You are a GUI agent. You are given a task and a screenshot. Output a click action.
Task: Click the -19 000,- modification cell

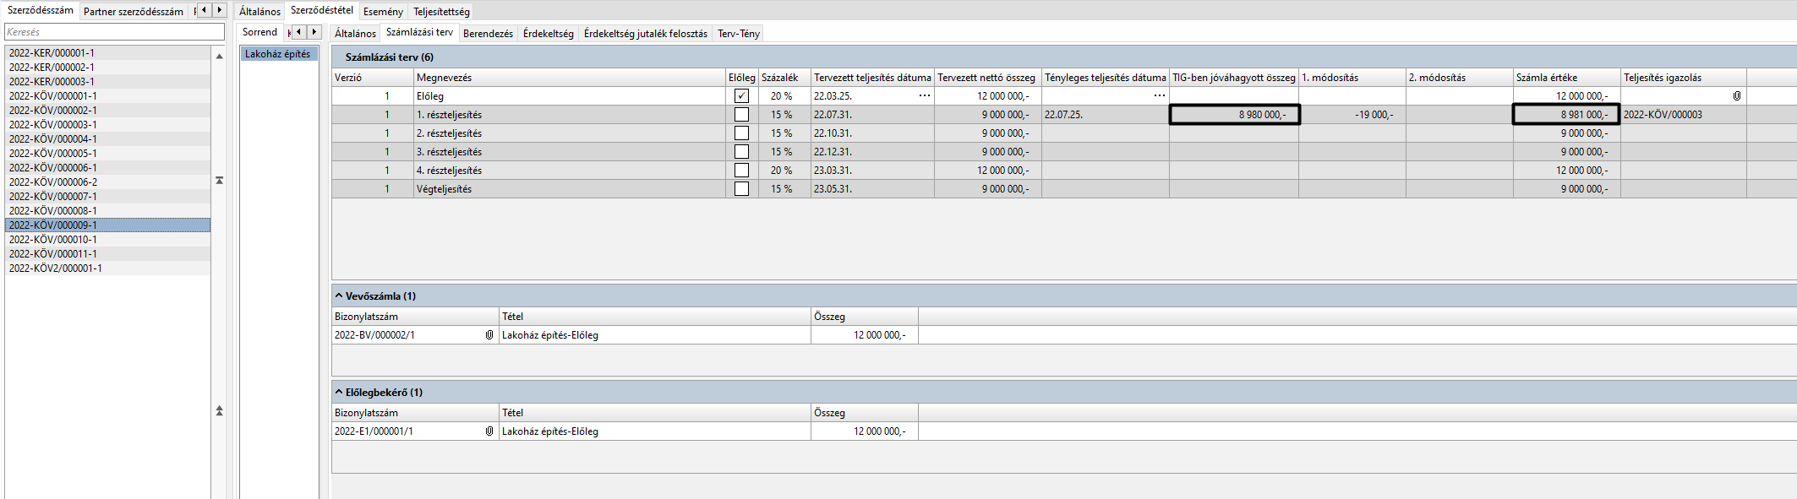pyautogui.click(x=1352, y=115)
